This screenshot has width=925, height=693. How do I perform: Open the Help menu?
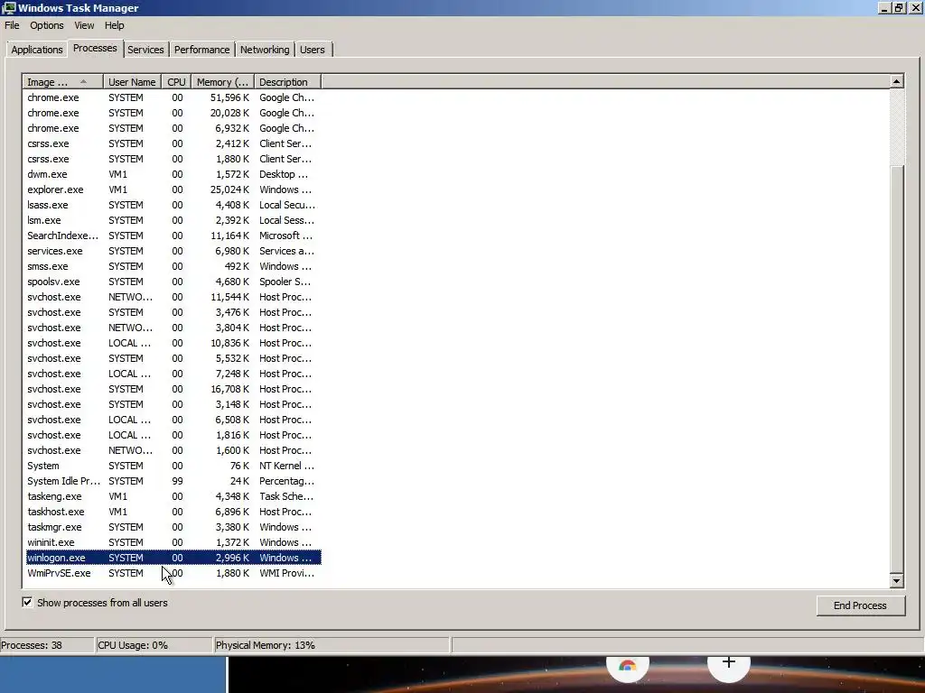pos(115,25)
